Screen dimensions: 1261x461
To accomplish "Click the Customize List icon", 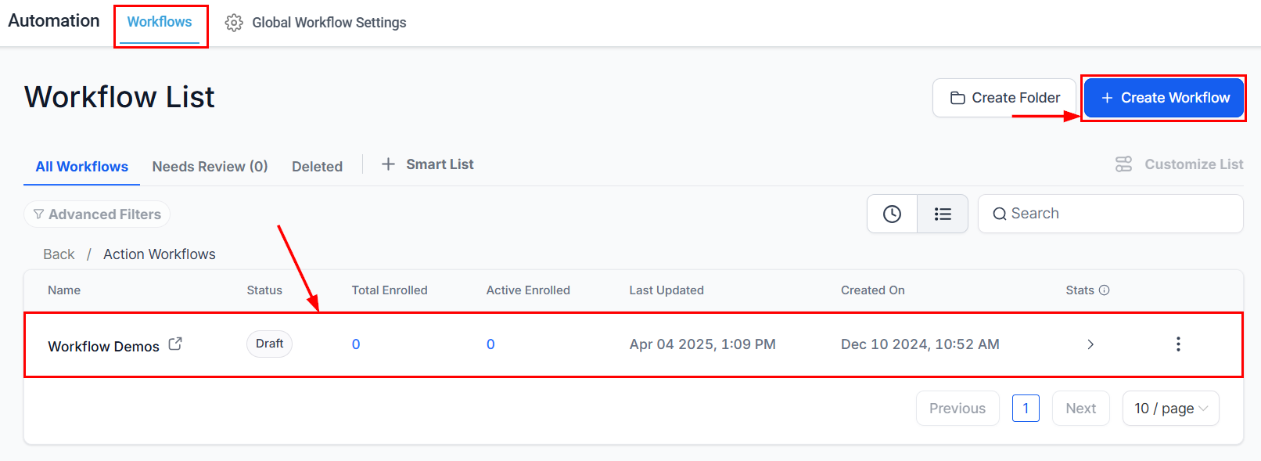I will coord(1124,164).
